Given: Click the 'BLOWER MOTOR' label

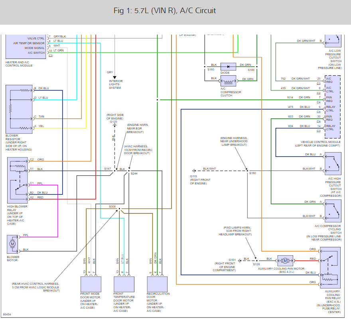Looking at the screenshot, I should [x=13, y=258].
